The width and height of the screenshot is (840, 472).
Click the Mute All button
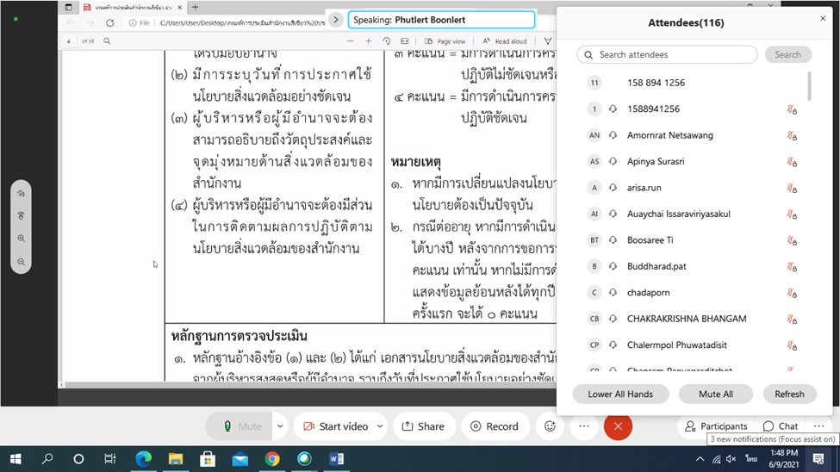pyautogui.click(x=716, y=394)
